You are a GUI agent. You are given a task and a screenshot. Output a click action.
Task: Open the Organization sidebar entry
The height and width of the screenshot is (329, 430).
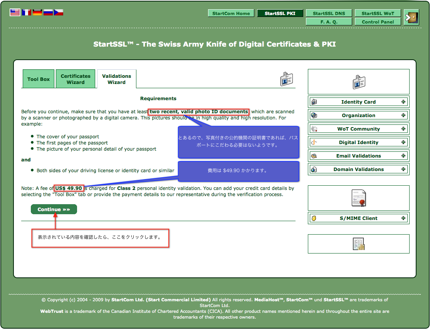click(359, 116)
